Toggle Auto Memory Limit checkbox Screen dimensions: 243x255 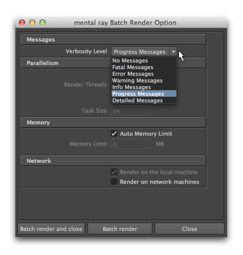pos(114,134)
